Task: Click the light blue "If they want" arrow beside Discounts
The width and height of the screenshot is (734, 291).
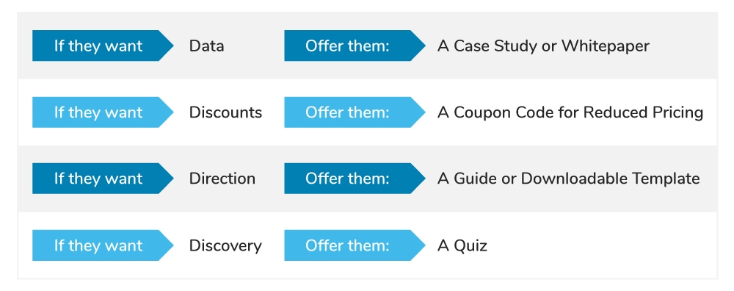Action: [x=103, y=112]
